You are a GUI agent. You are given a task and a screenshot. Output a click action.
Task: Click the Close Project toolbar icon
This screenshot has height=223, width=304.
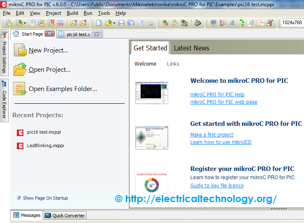51,23
